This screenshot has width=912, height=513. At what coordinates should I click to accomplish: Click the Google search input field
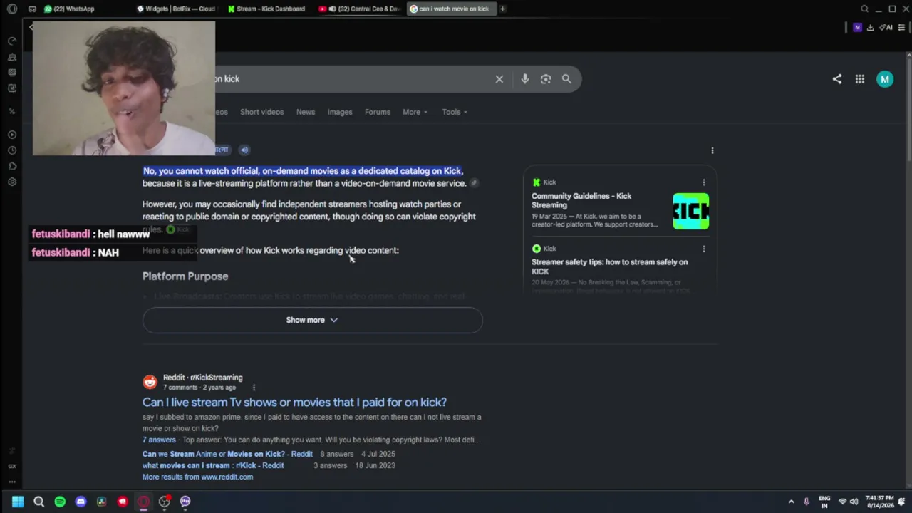point(353,79)
